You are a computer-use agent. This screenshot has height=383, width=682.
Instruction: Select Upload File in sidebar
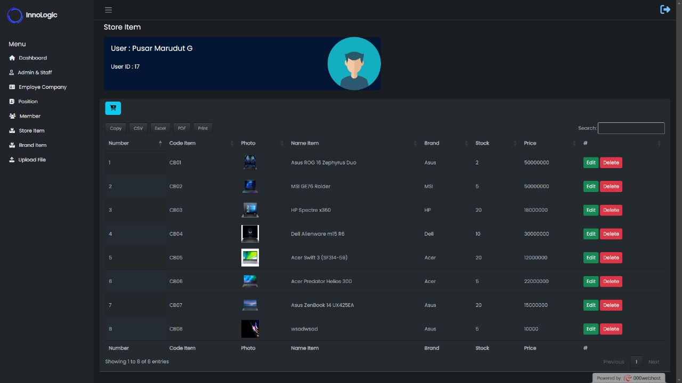(x=32, y=160)
